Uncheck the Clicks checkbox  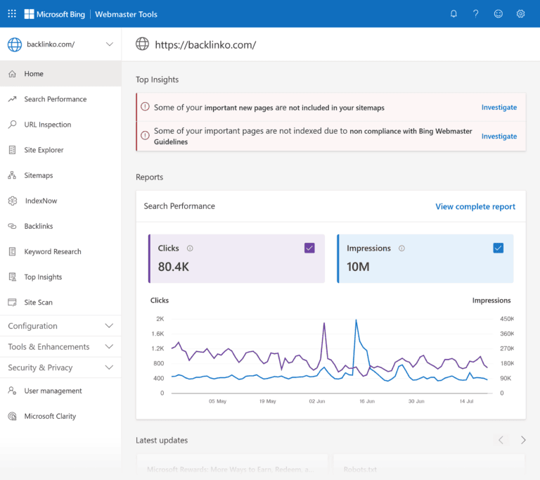(x=309, y=248)
